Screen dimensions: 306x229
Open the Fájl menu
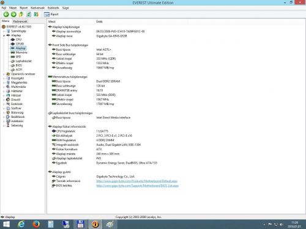point(4,8)
